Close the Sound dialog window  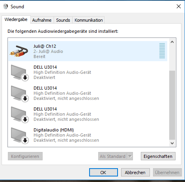coord(179,6)
